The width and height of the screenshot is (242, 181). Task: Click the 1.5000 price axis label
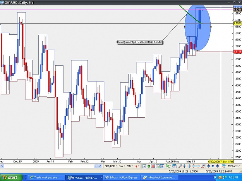(238, 59)
